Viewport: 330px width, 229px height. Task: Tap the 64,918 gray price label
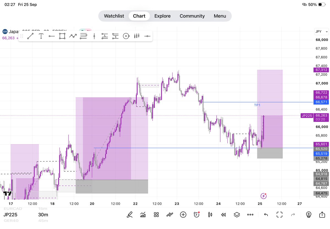[321, 174]
